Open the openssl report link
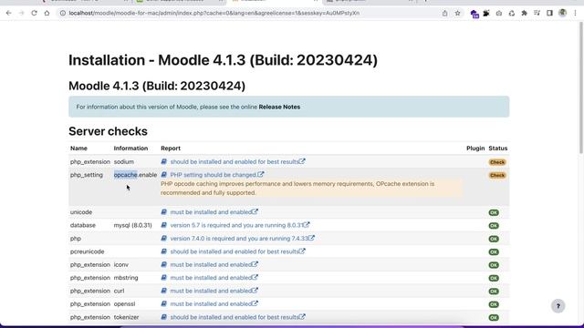 click(214, 303)
